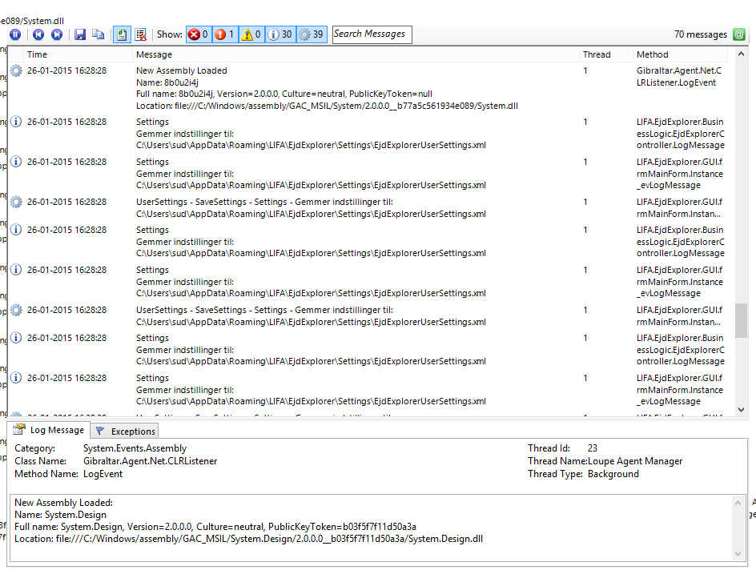Toggle the verbose messages filter showing 39
The width and height of the screenshot is (756, 574).
[x=311, y=34]
